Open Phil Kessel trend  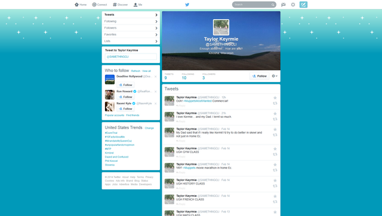(111, 161)
